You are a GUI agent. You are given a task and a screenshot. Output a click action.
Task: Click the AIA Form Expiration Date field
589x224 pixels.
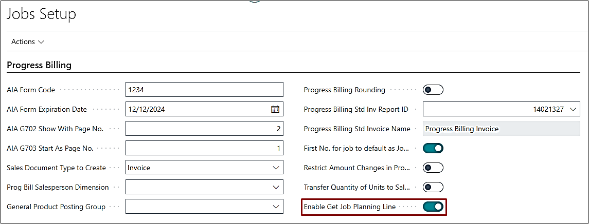coord(198,109)
